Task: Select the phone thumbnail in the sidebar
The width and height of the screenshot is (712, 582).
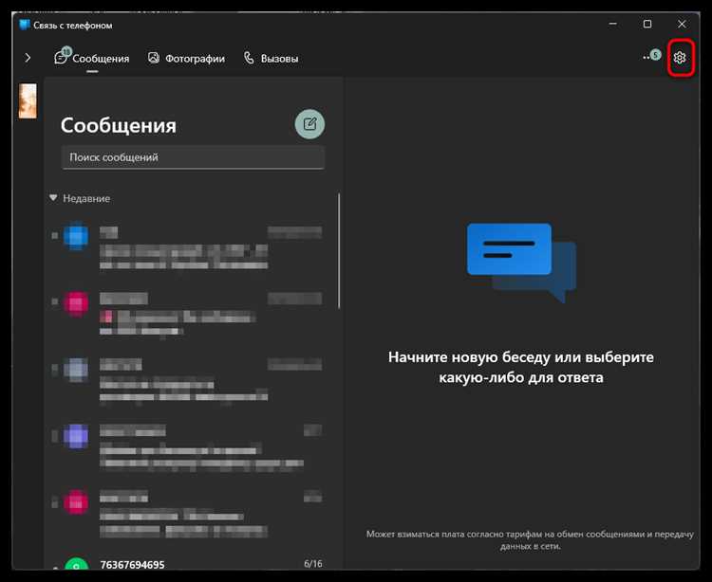Action: (x=28, y=100)
